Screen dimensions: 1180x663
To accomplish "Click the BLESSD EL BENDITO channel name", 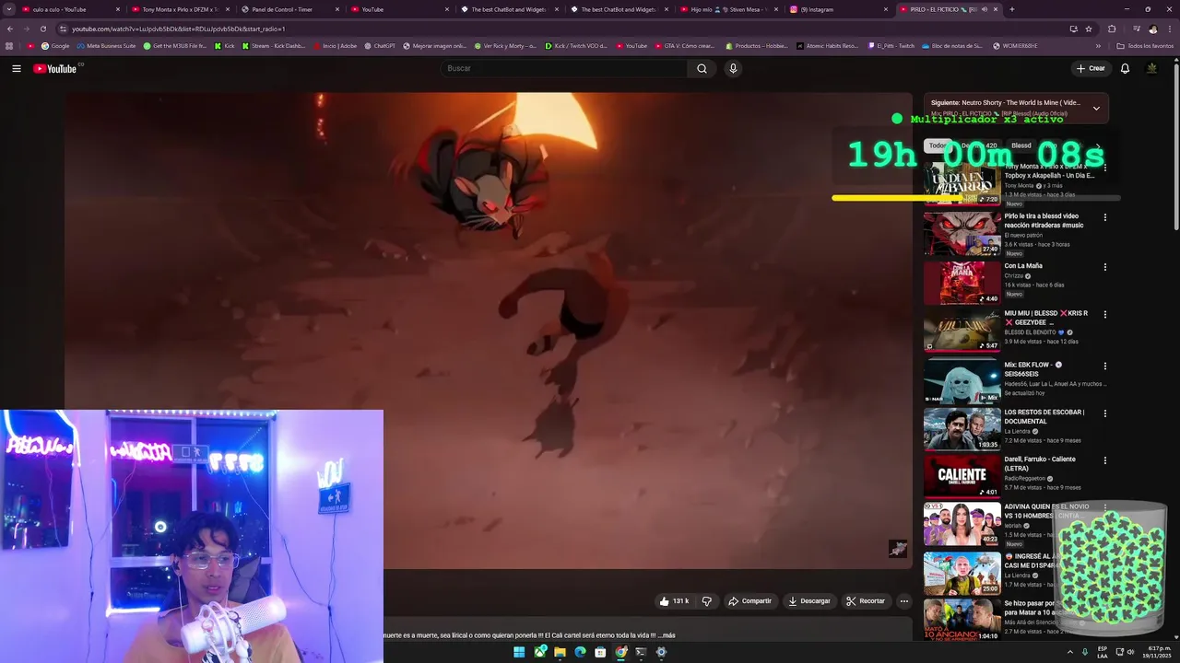I will (1034, 332).
